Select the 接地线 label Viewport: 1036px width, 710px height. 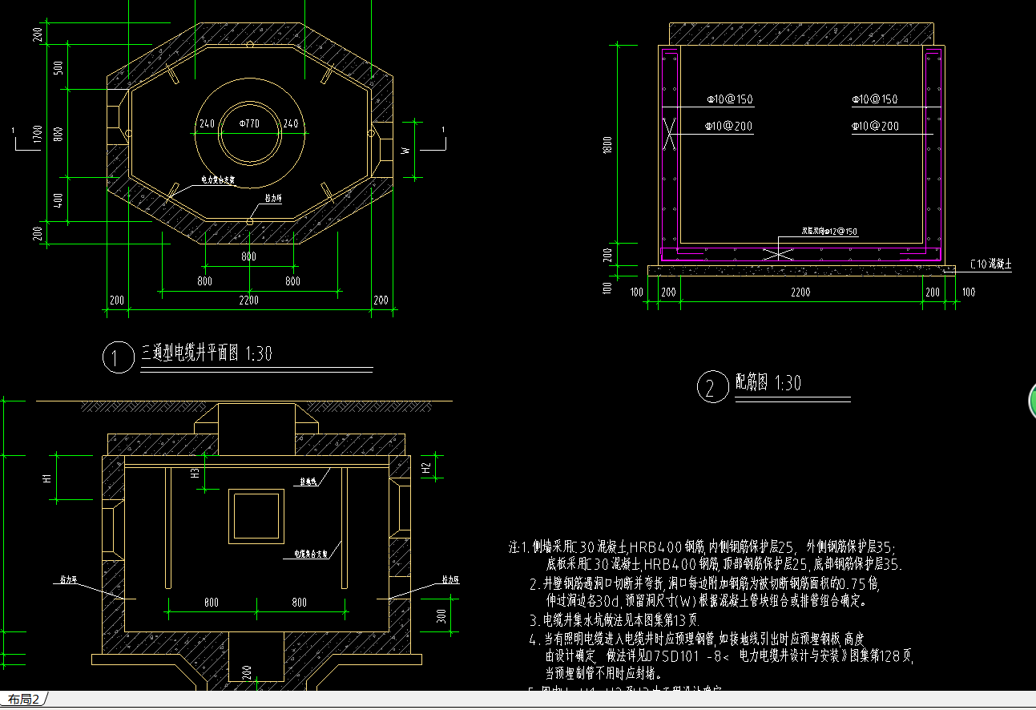309,482
